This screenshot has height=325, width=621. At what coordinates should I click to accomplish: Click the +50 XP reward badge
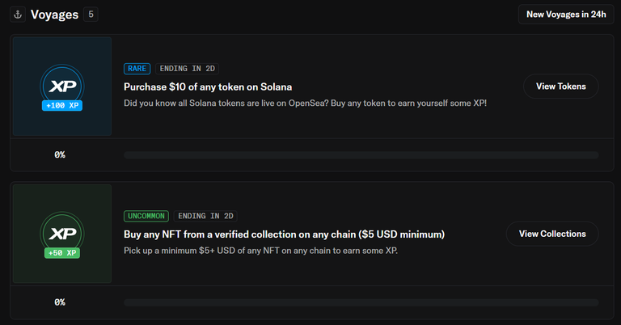(x=62, y=253)
